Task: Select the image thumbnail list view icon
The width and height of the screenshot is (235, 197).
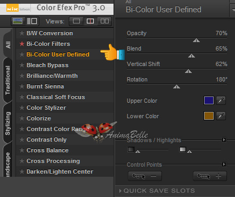Action: click(x=18, y=21)
